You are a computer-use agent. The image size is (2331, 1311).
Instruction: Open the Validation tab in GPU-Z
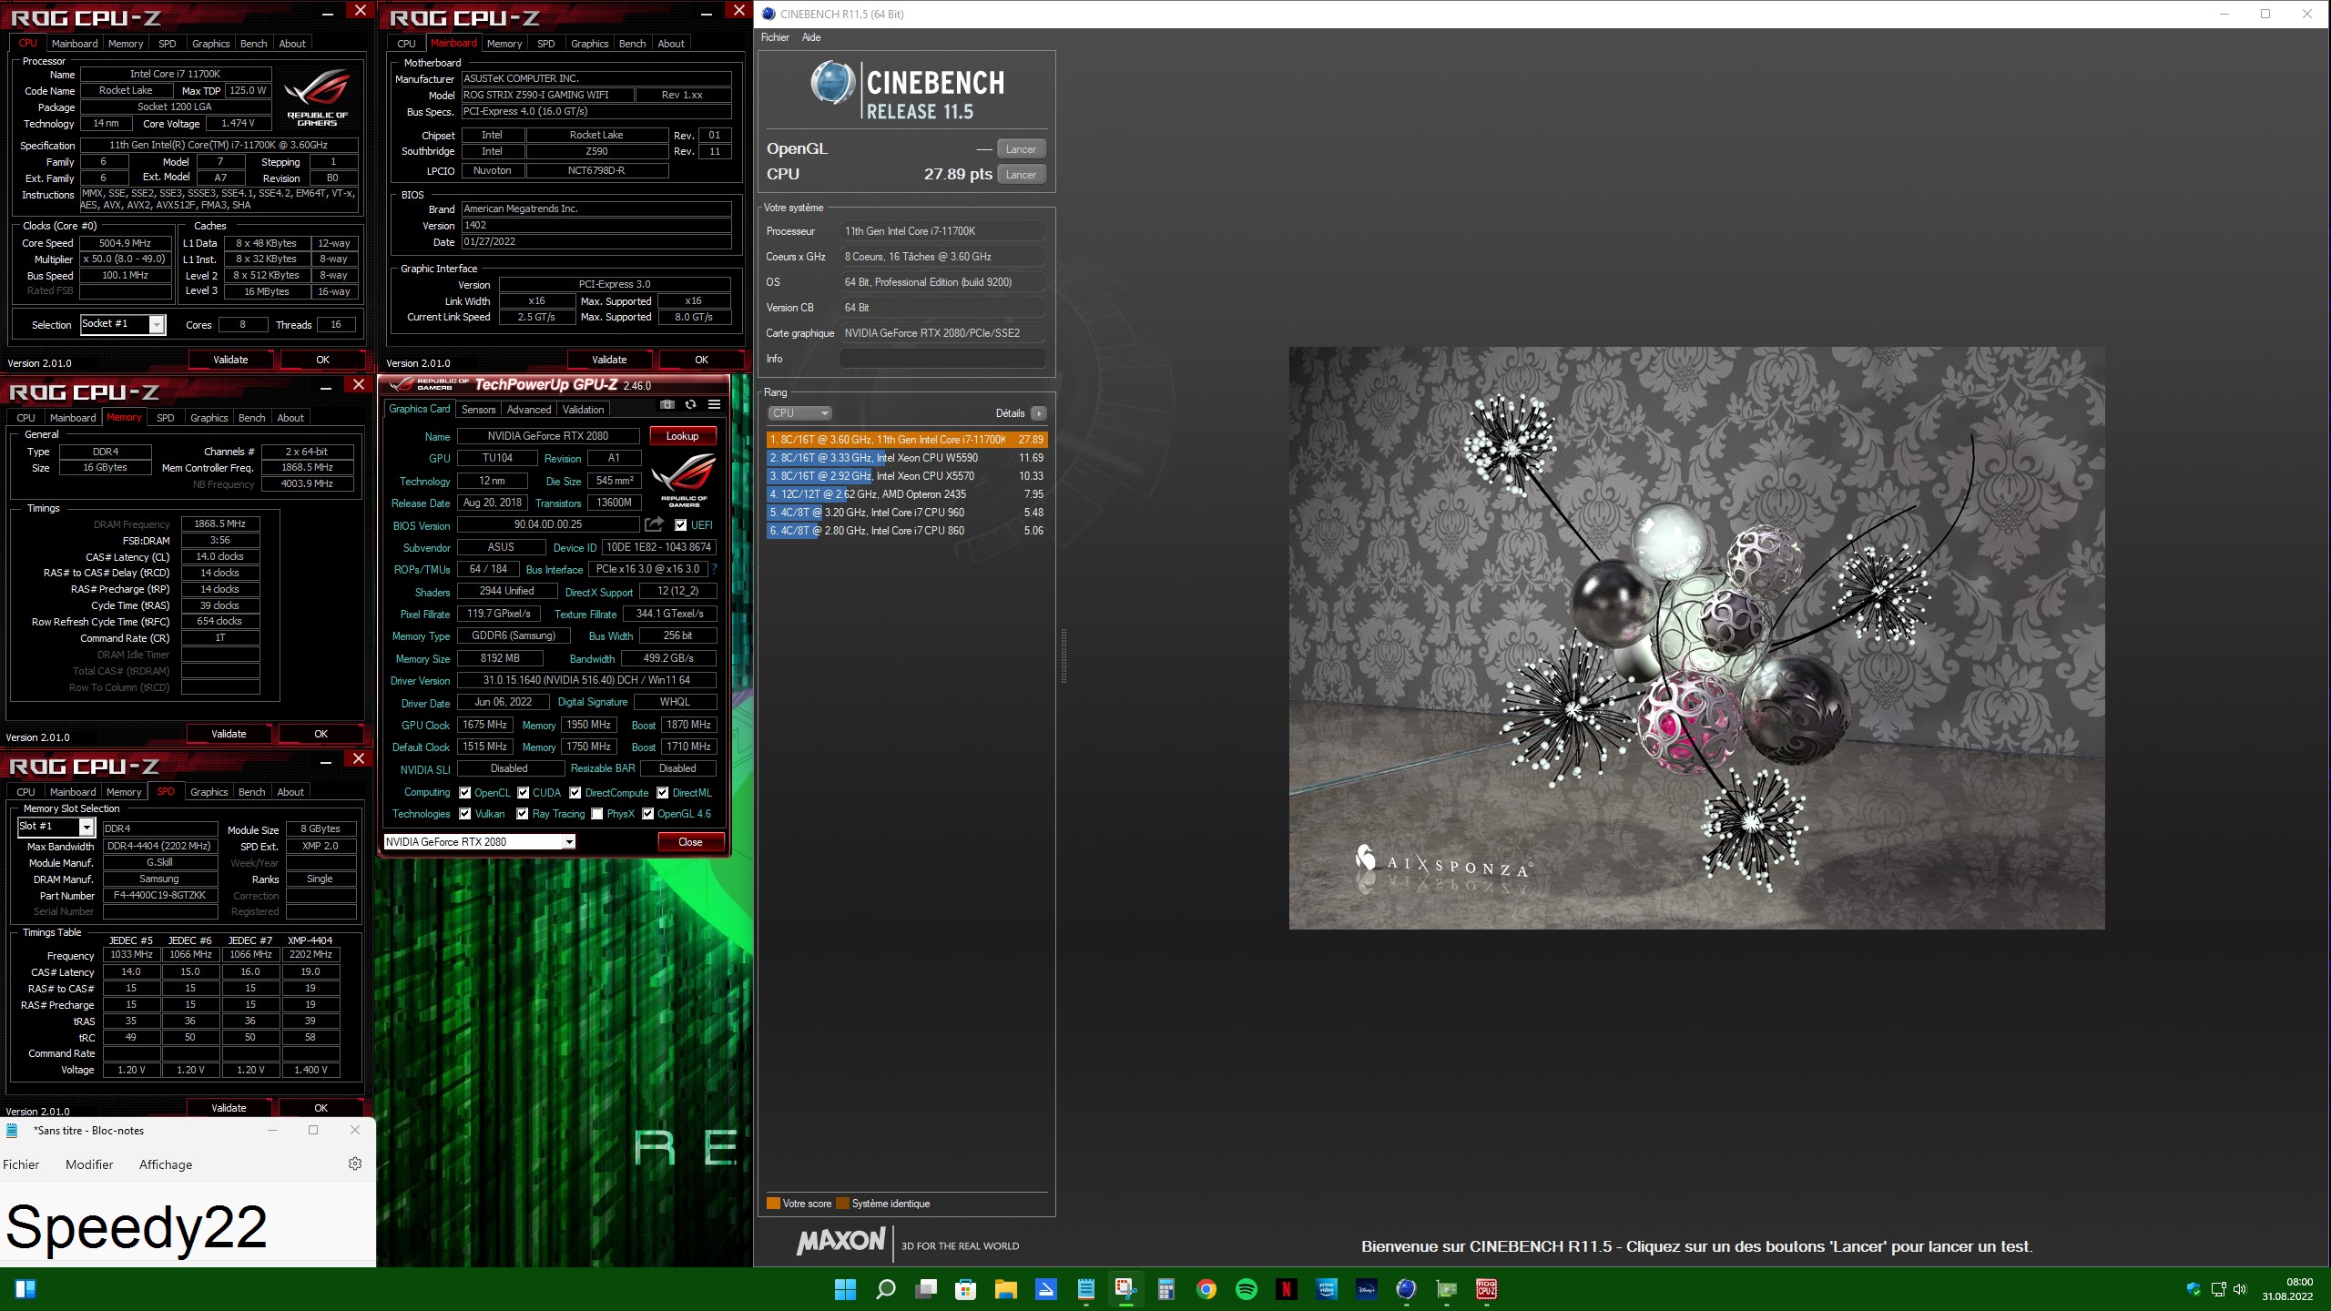tap(583, 410)
